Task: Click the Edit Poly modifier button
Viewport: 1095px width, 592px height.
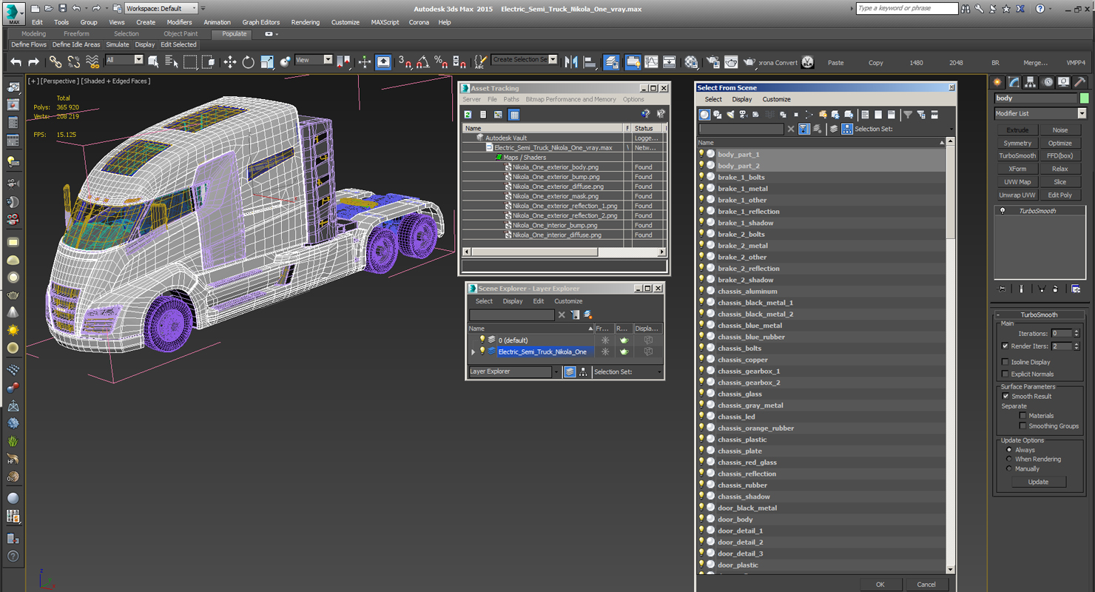Action: point(1059,195)
